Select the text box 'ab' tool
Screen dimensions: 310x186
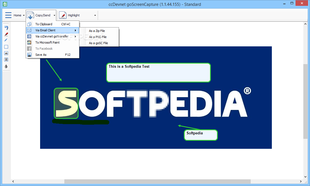pos(6,53)
